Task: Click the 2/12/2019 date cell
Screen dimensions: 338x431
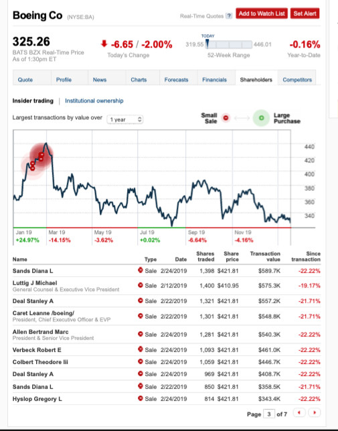Action: pos(174,286)
